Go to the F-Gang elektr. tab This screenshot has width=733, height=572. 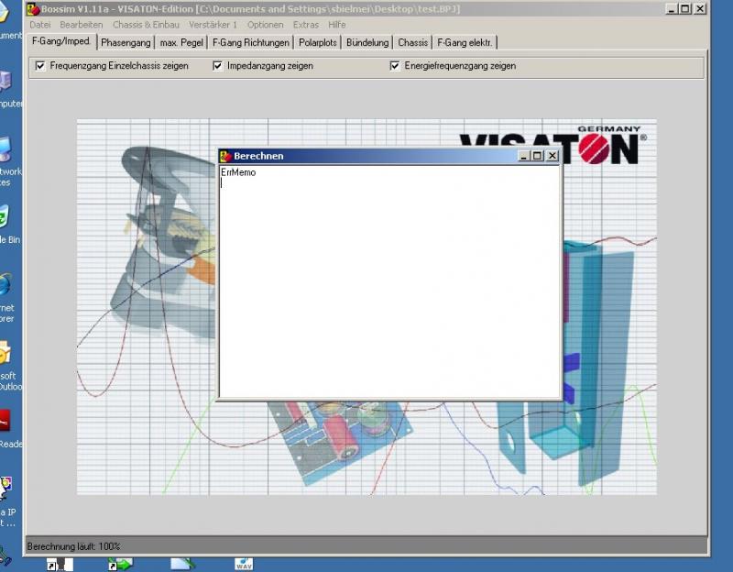pyautogui.click(x=465, y=42)
